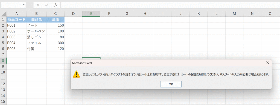The image size is (280, 105).
Task: Select the column E header
Action: pos(91,14)
